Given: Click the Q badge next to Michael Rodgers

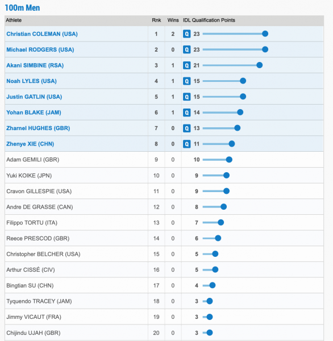Looking at the screenshot, I should point(186,49).
